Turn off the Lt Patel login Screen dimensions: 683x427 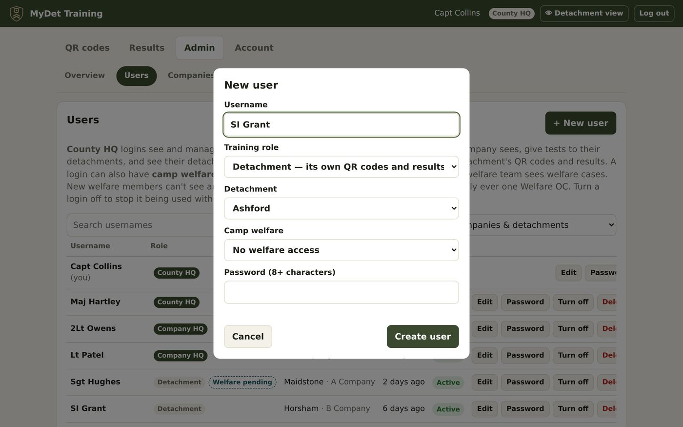pos(573,356)
